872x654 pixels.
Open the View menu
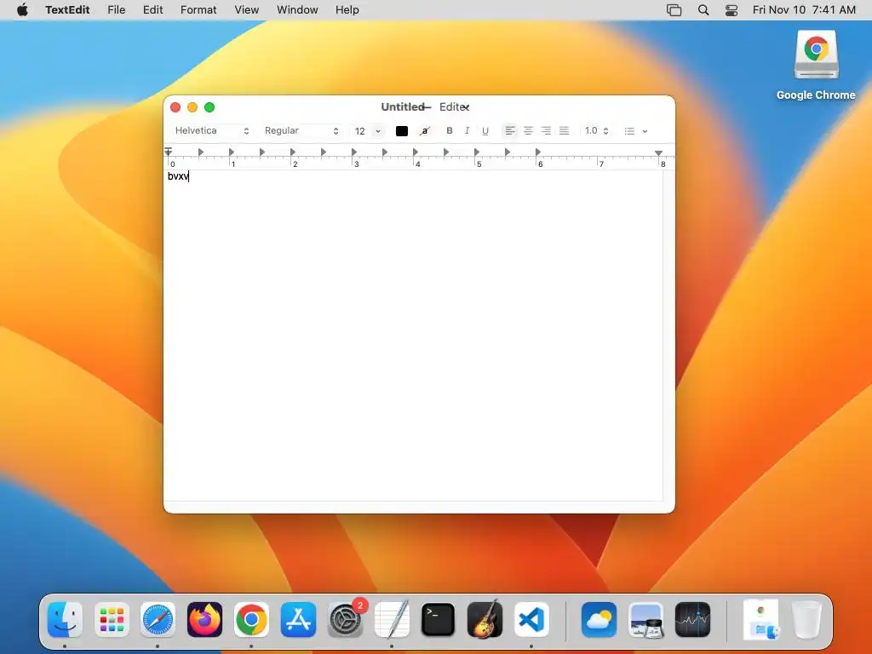(x=246, y=10)
